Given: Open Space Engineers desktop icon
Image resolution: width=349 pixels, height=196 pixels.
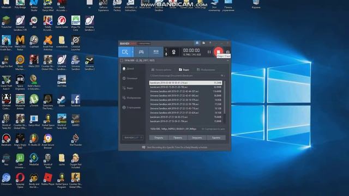Looking at the screenshot, I should point(20,82).
